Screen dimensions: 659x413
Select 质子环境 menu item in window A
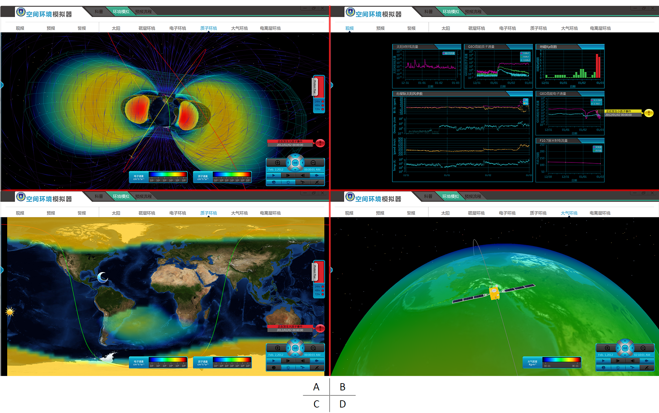coord(208,28)
